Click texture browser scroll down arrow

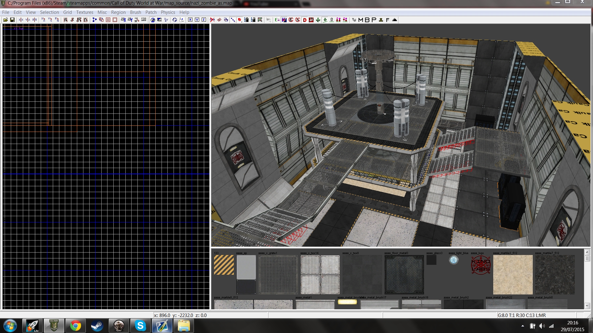tap(587, 306)
